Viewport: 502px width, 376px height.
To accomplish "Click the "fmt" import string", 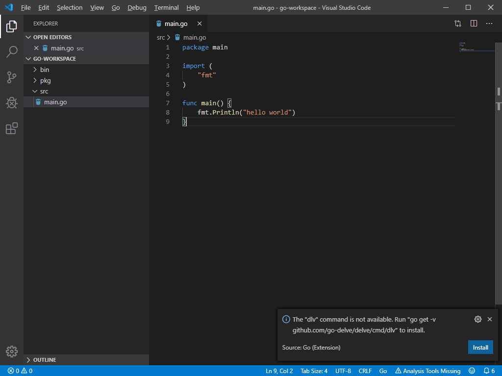I will pos(207,75).
